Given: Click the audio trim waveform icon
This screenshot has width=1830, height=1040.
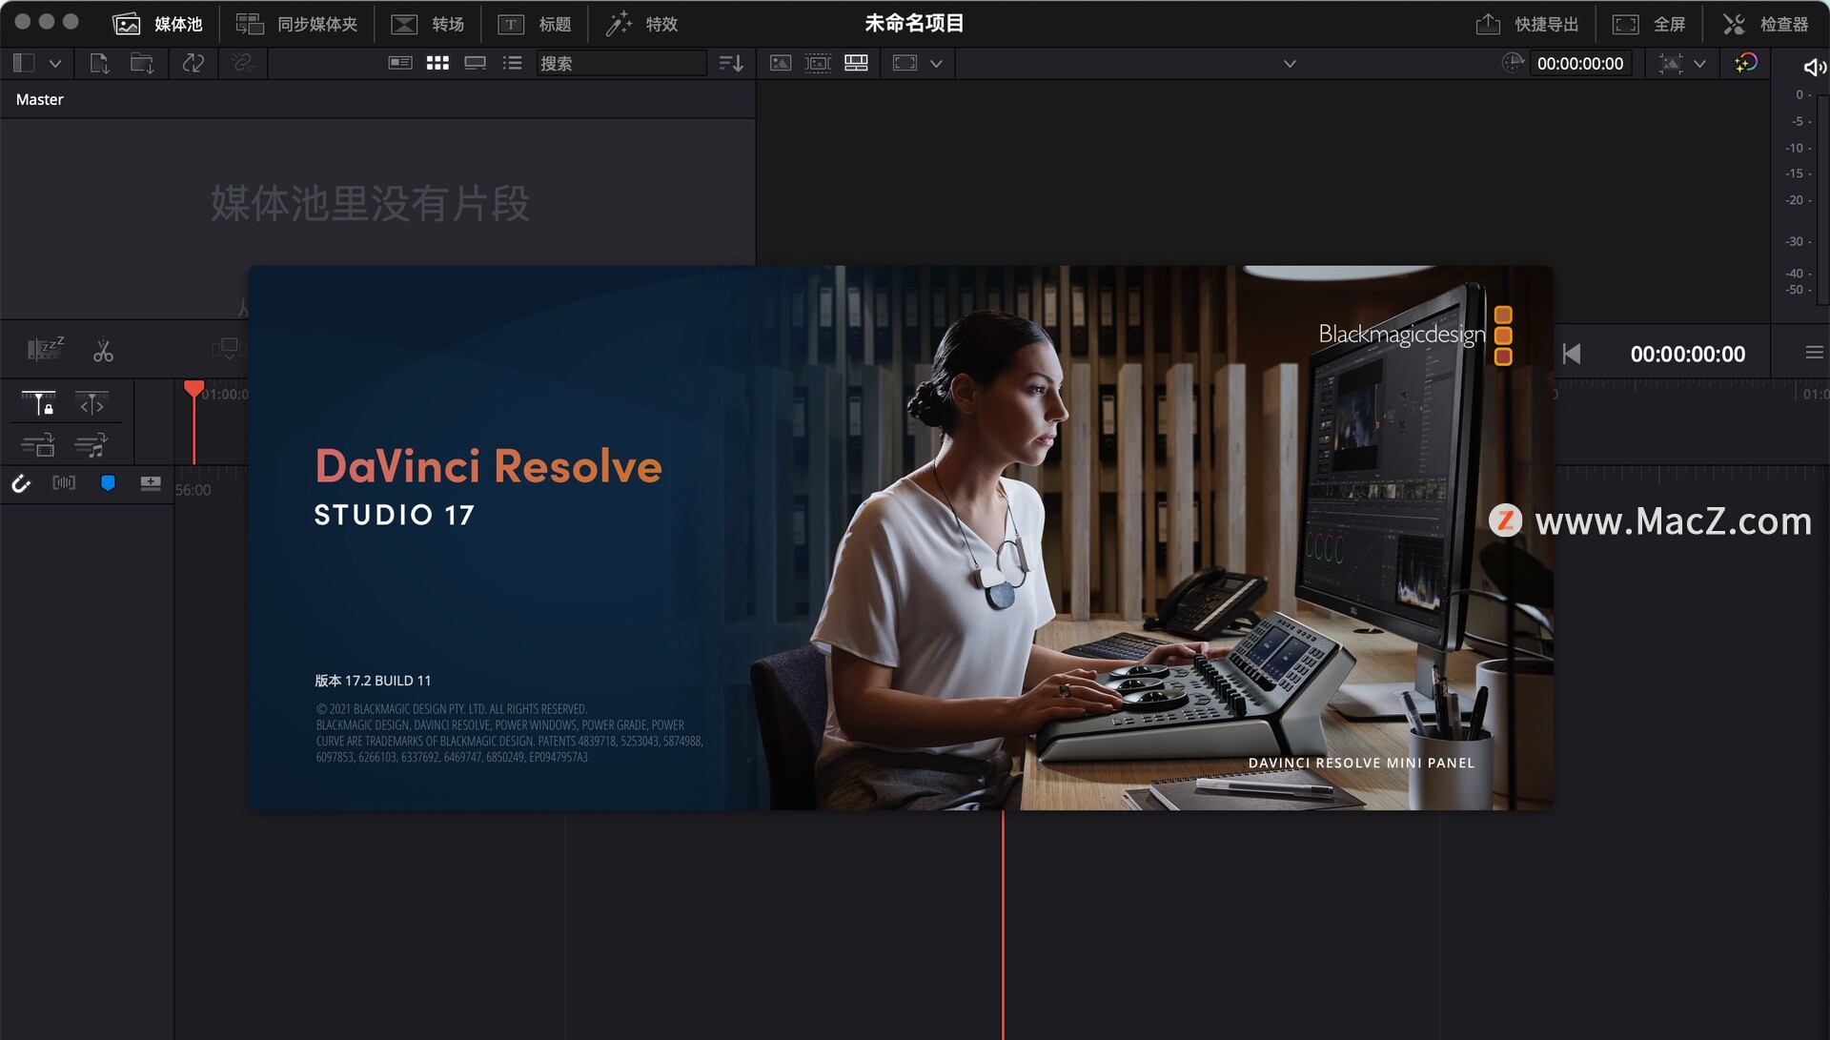Looking at the screenshot, I should (x=64, y=482).
